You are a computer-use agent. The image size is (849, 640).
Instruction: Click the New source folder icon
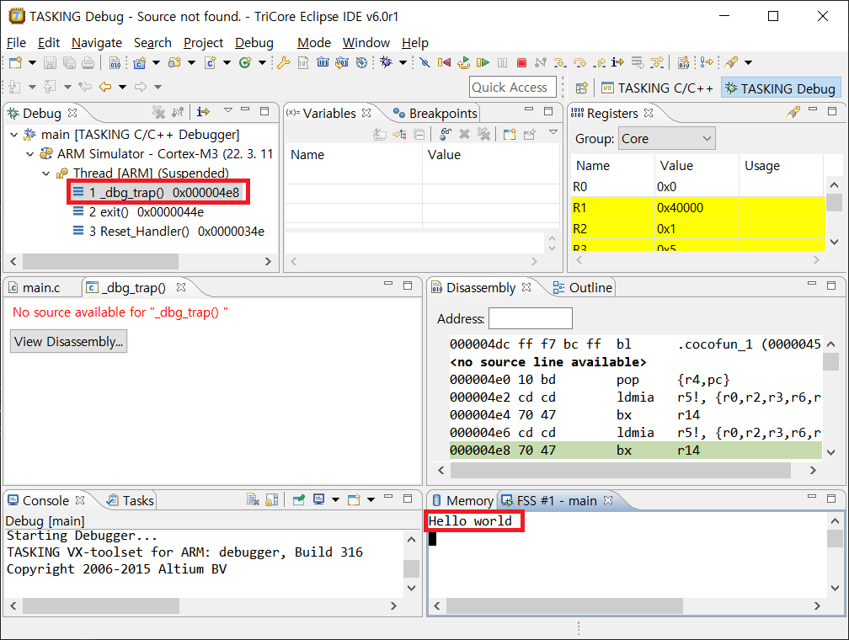[174, 63]
